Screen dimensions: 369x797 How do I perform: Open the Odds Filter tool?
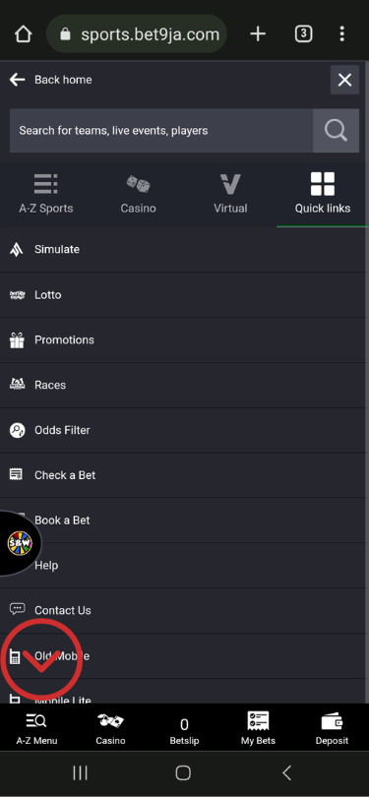click(x=185, y=431)
